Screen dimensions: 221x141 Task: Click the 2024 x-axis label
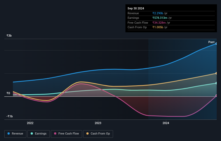tap(166, 123)
